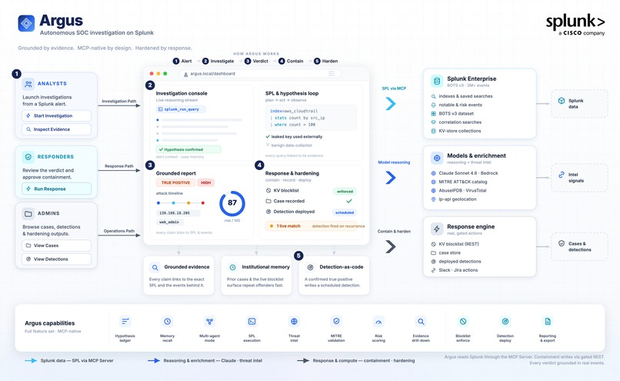Click the Intel signals link icon
Image resolution: width=620 pixels, height=381 pixels.
[562, 175]
